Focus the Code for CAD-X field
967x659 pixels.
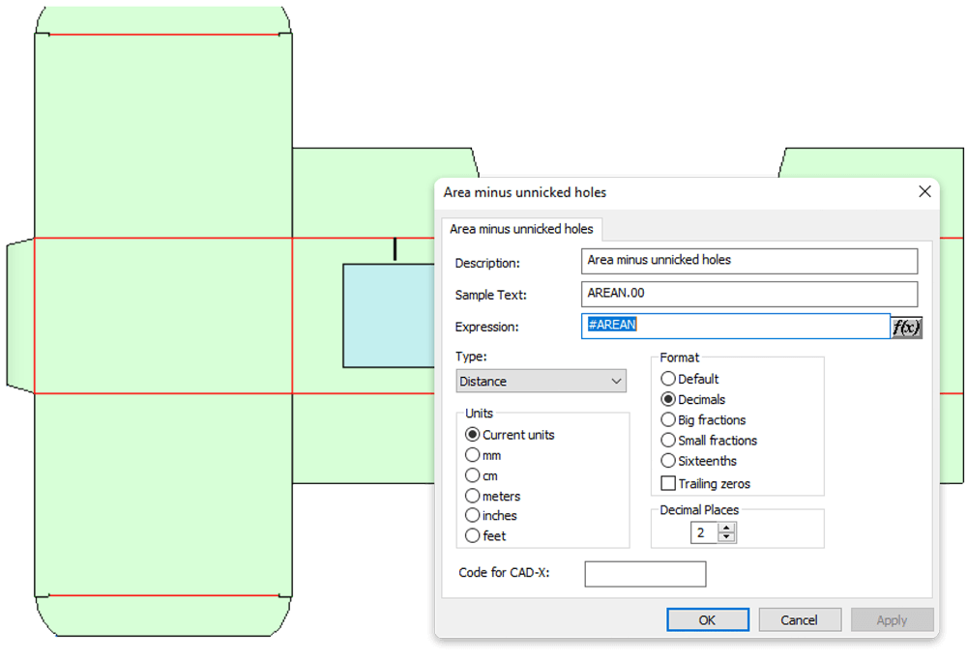click(645, 573)
